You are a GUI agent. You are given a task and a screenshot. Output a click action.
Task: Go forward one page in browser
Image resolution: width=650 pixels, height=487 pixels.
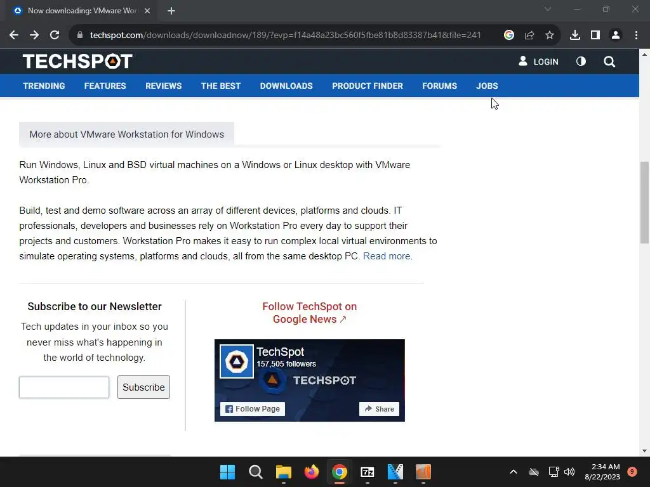[x=34, y=36]
